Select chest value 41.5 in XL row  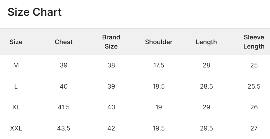coord(63,107)
